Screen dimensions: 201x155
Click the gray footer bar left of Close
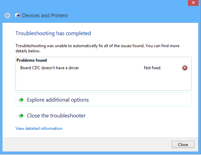tap(87, 145)
